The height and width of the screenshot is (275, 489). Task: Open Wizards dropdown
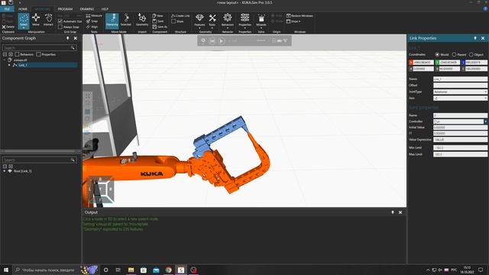(261, 21)
